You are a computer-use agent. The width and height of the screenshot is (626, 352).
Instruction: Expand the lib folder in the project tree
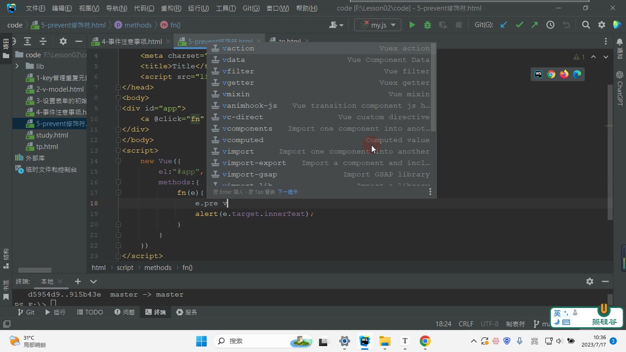click(17, 66)
